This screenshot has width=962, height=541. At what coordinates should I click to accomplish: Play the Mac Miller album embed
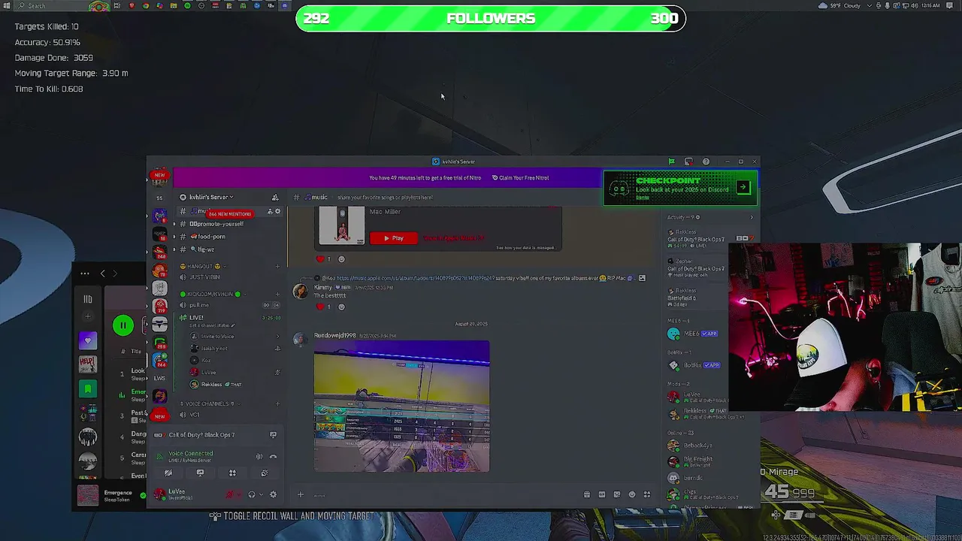[x=394, y=238]
